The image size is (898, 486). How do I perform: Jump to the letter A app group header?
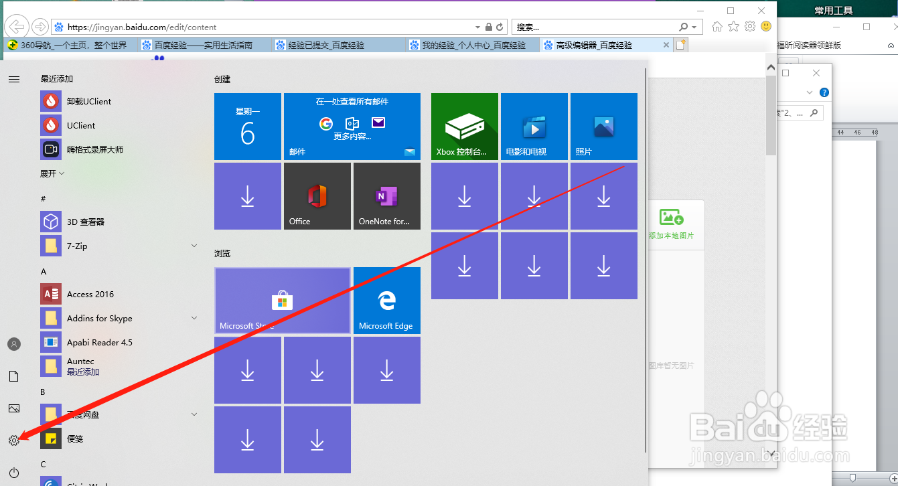[x=44, y=271]
